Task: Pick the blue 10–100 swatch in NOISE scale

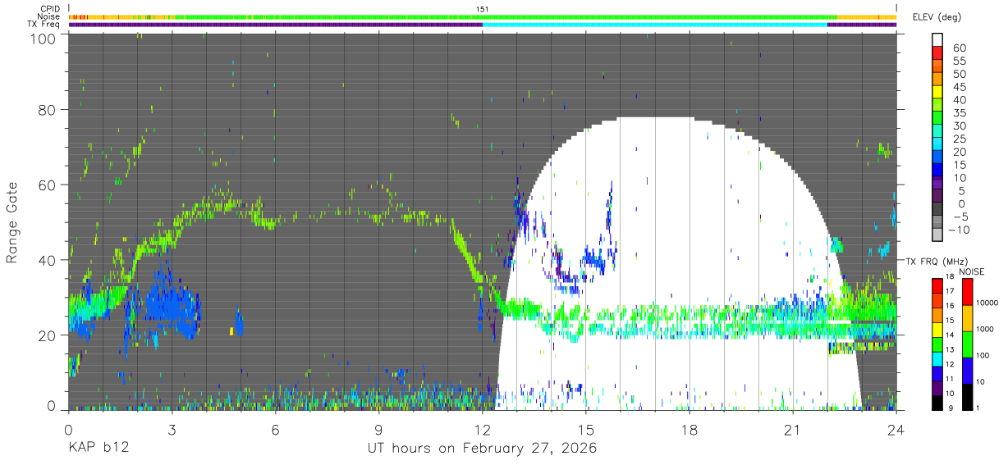Action: [968, 369]
